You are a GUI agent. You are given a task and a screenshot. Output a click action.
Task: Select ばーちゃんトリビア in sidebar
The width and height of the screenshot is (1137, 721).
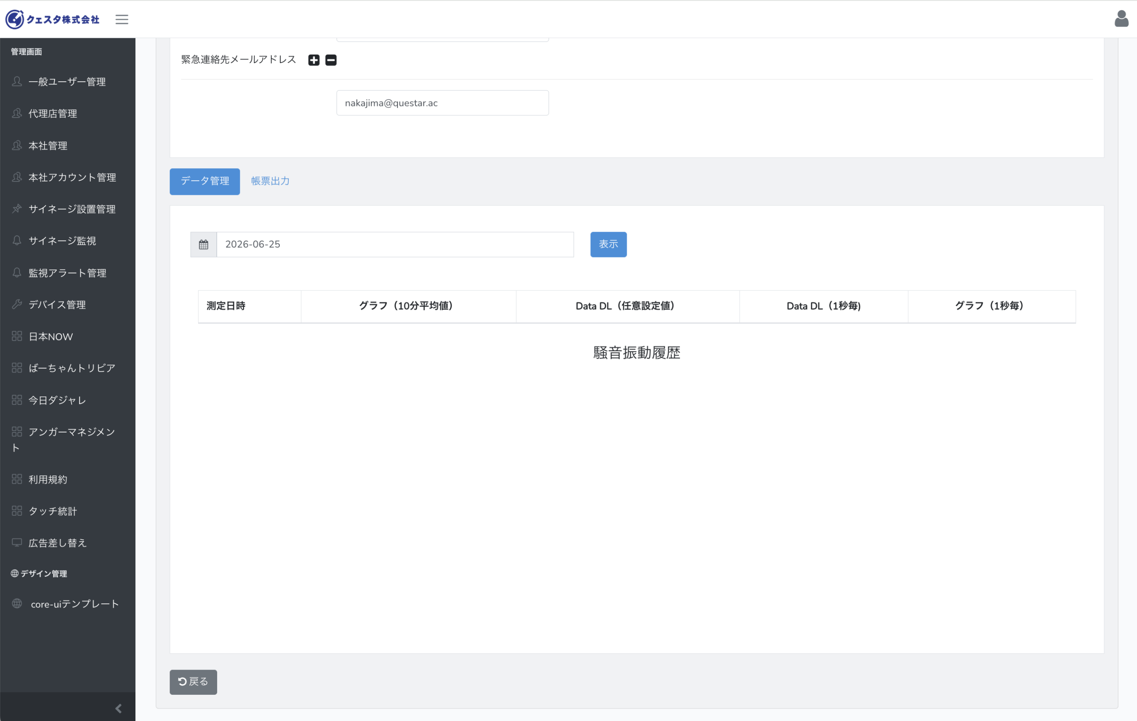pyautogui.click(x=68, y=368)
